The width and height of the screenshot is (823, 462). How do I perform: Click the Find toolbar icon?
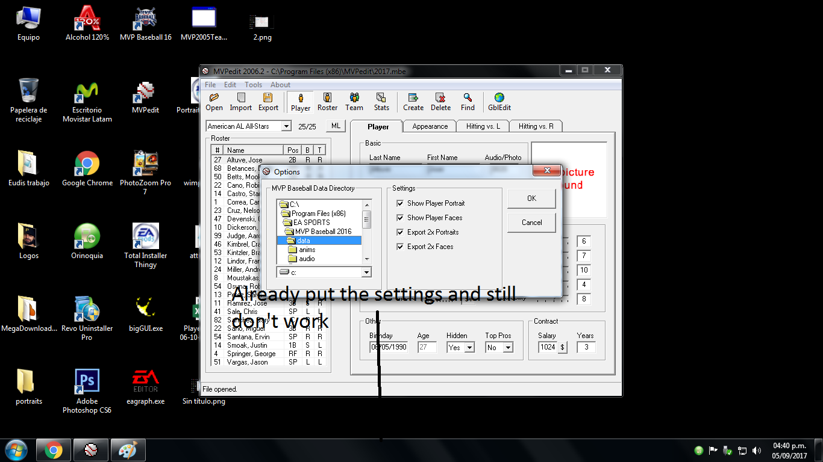pyautogui.click(x=468, y=102)
